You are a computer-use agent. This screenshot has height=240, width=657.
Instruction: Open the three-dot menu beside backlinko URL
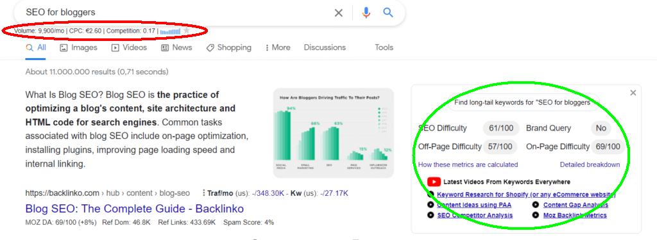pos(203,193)
